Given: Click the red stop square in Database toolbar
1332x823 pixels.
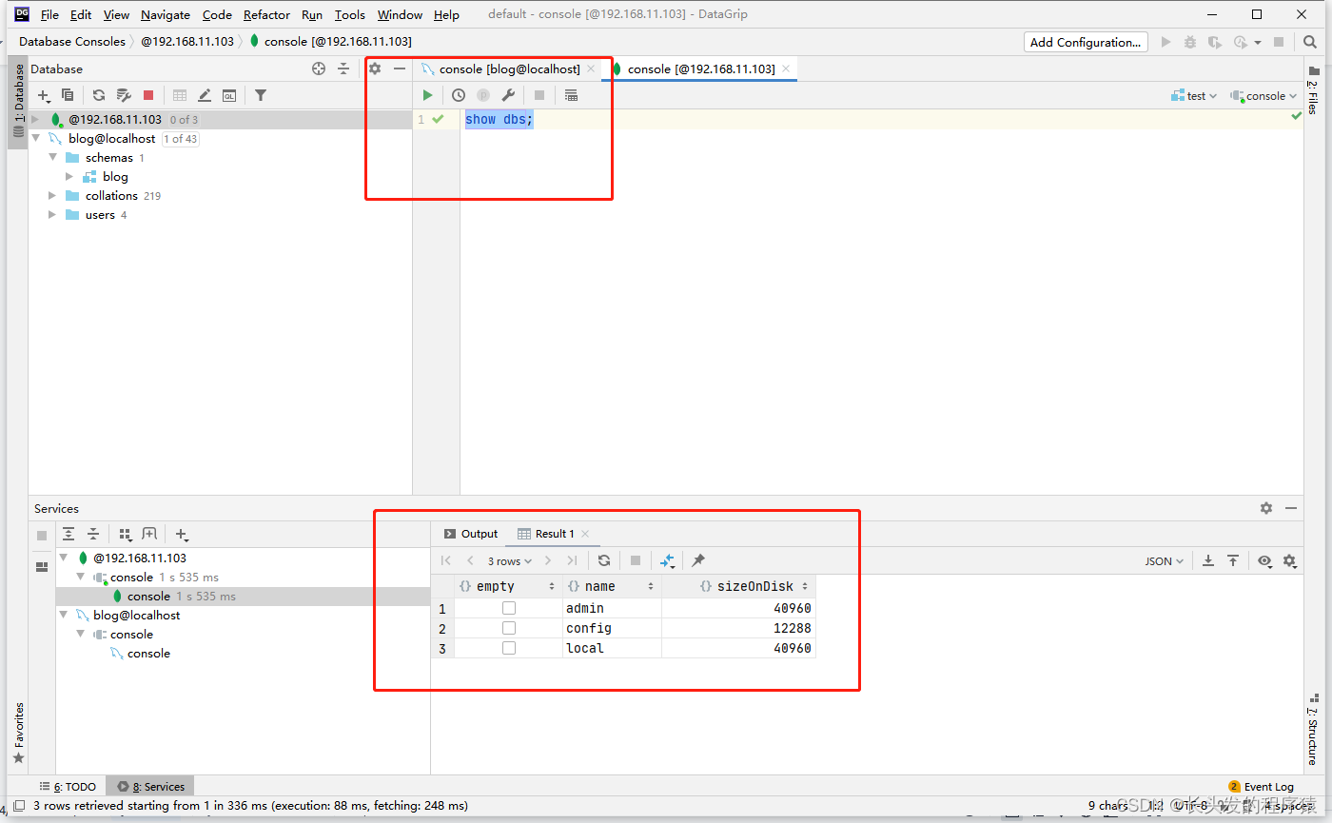Looking at the screenshot, I should click(x=148, y=94).
